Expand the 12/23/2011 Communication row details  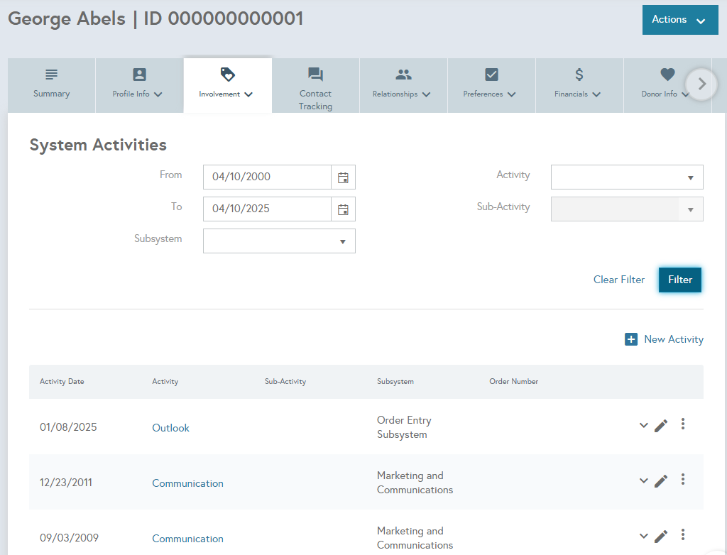(643, 480)
